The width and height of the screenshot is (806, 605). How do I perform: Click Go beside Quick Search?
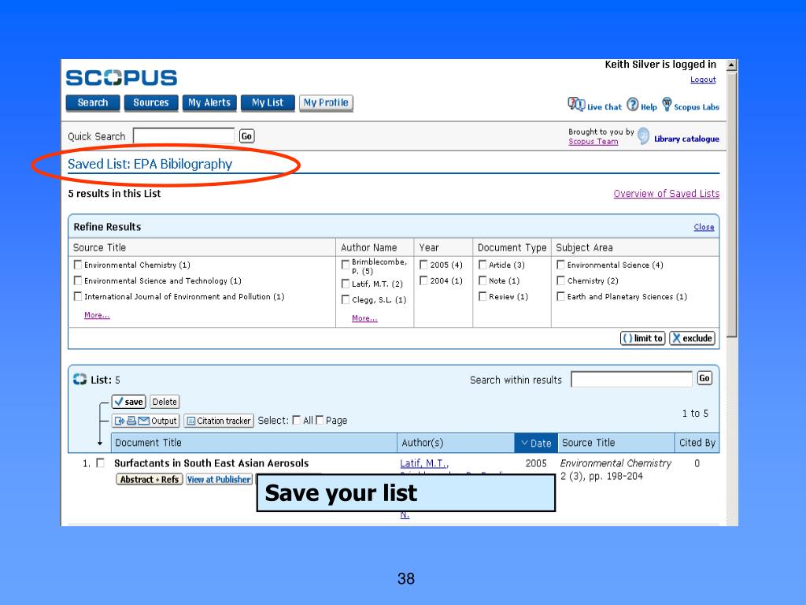coord(246,136)
